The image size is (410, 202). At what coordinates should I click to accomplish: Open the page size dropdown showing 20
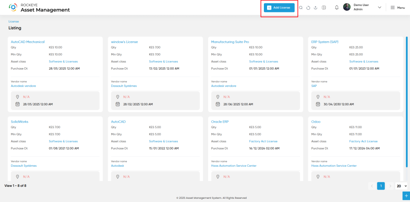click(x=402, y=186)
